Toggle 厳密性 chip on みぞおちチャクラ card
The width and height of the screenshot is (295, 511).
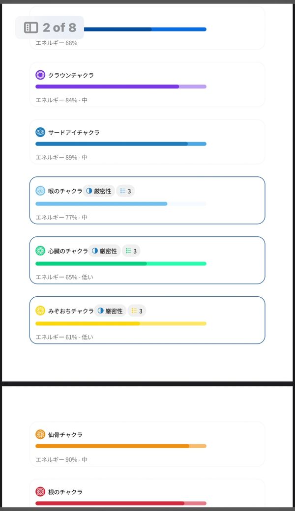coord(110,311)
